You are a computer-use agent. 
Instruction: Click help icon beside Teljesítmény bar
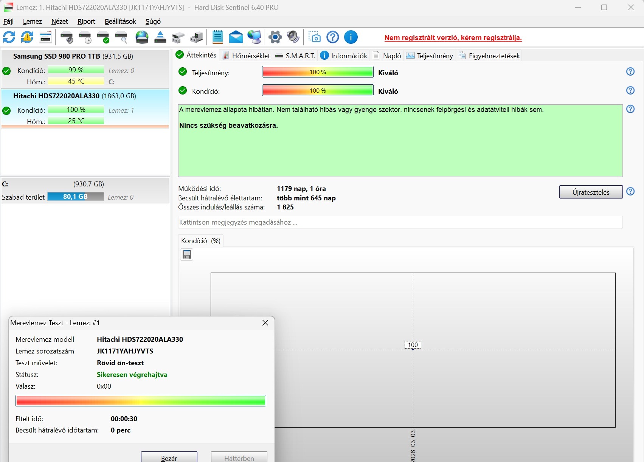pos(630,71)
